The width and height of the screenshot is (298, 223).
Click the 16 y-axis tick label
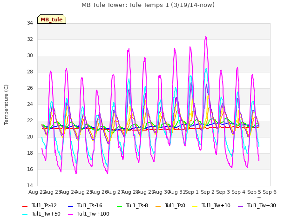pyautogui.click(x=30, y=169)
